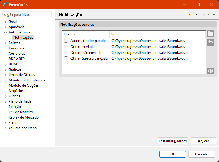The width and height of the screenshot is (219, 162).
Task: Expand the Aparência tree node
Action: point(5,27)
